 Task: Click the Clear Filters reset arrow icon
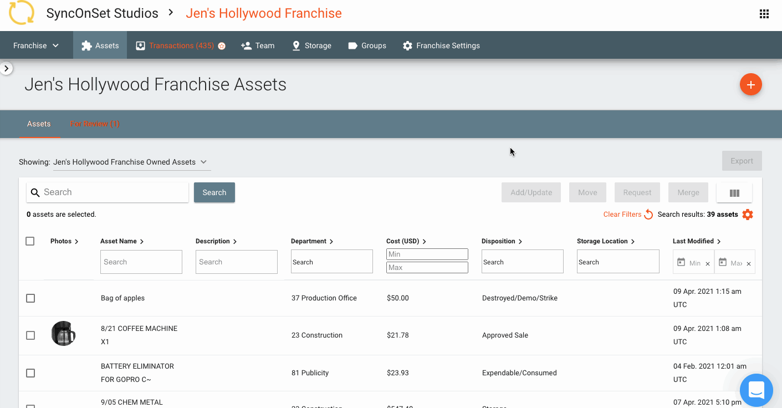click(x=648, y=214)
